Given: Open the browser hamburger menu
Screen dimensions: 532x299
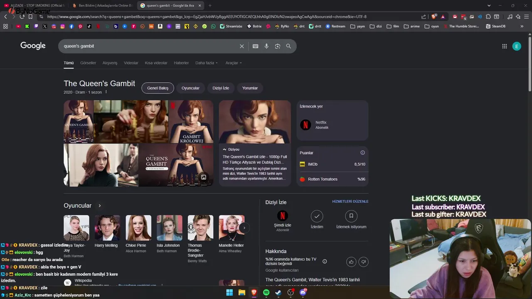Looking at the screenshot, I should (x=526, y=17).
